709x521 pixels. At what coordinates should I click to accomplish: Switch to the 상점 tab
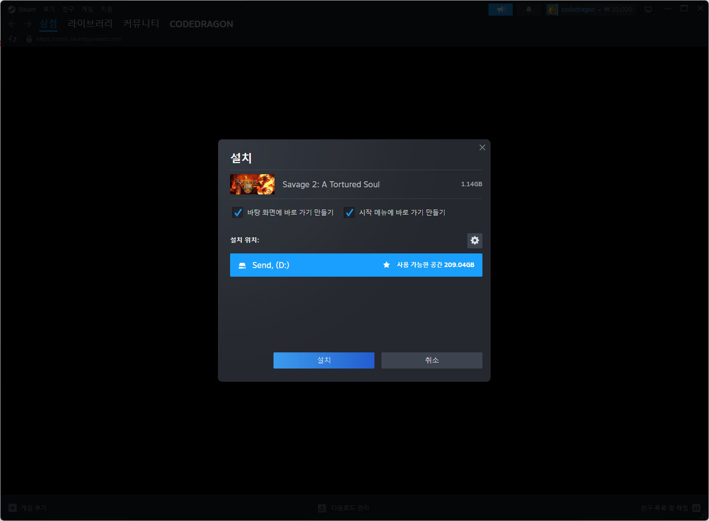pos(48,24)
